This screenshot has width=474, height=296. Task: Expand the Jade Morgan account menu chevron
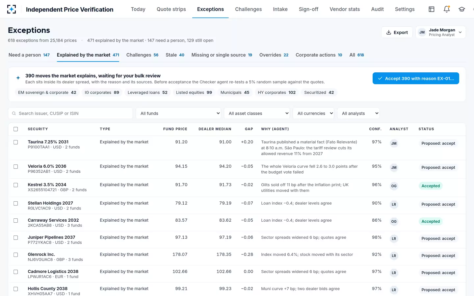(460, 32)
